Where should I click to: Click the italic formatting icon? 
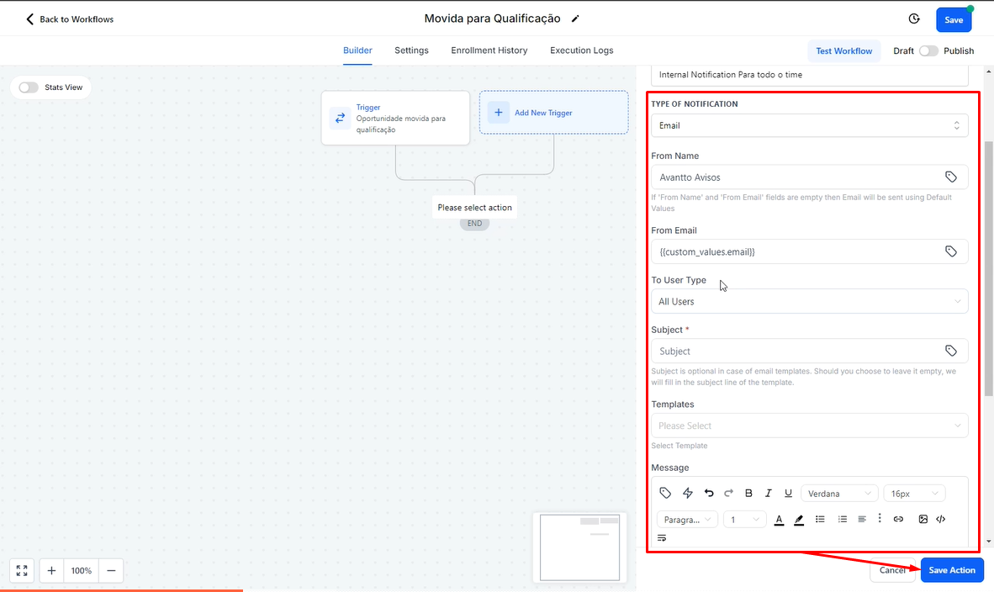pyautogui.click(x=768, y=494)
